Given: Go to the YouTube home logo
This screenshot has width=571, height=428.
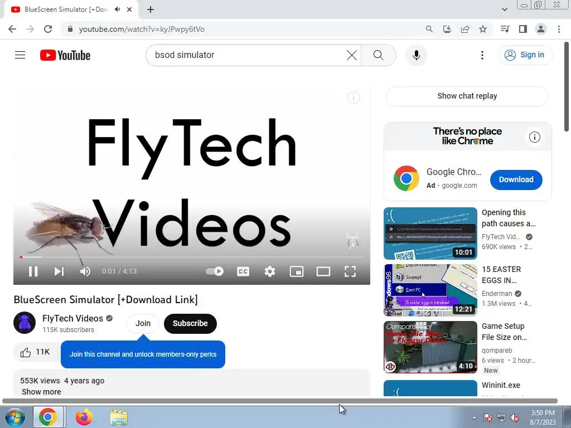Looking at the screenshot, I should (65, 55).
